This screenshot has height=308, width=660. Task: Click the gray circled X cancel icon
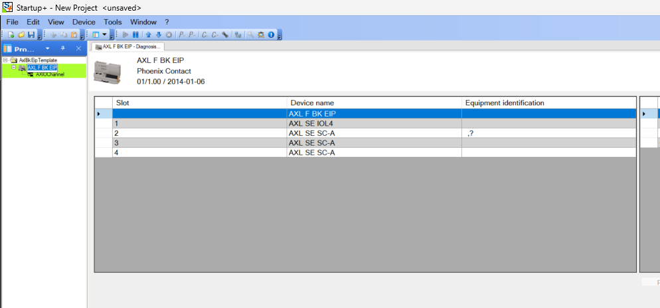pos(169,35)
